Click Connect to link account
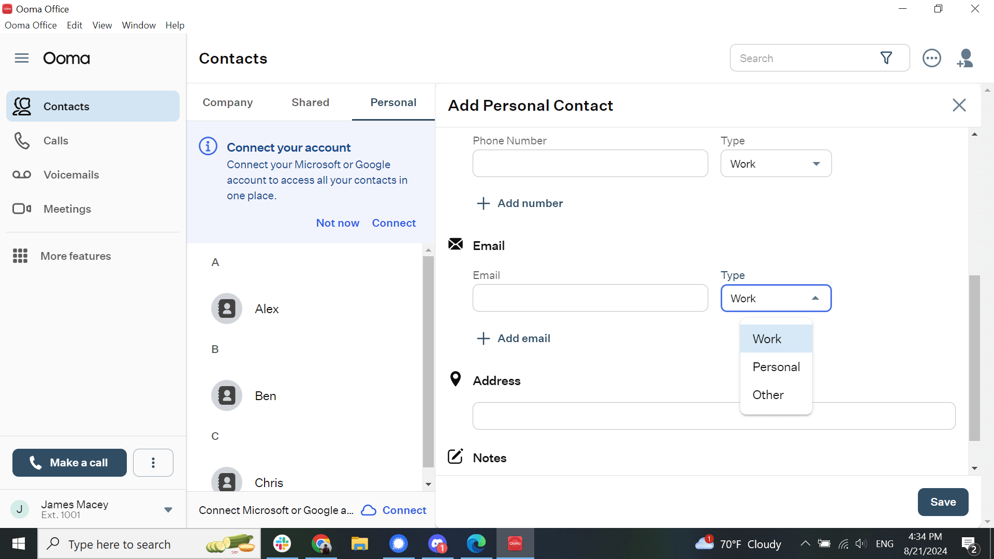 click(394, 223)
